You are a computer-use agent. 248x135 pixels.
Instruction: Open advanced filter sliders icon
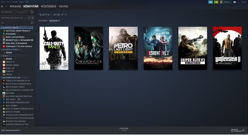coord(32,23)
